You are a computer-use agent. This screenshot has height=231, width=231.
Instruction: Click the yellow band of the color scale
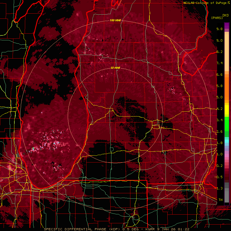coord(227,110)
